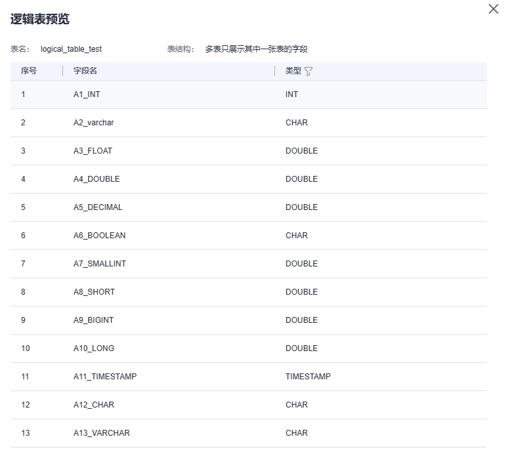Image resolution: width=508 pixels, height=462 pixels.
Task: Select the A10_LONG field row
Action: pos(249,348)
